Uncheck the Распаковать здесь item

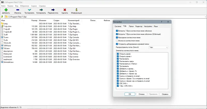118,61
